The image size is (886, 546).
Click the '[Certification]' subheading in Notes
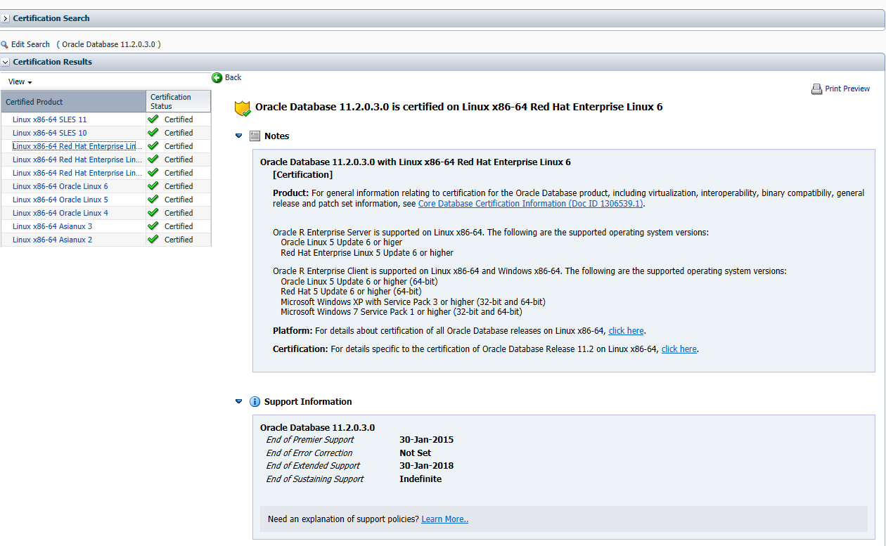[x=303, y=174]
